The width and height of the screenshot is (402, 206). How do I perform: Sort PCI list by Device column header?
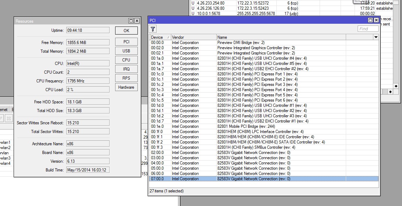160,37
